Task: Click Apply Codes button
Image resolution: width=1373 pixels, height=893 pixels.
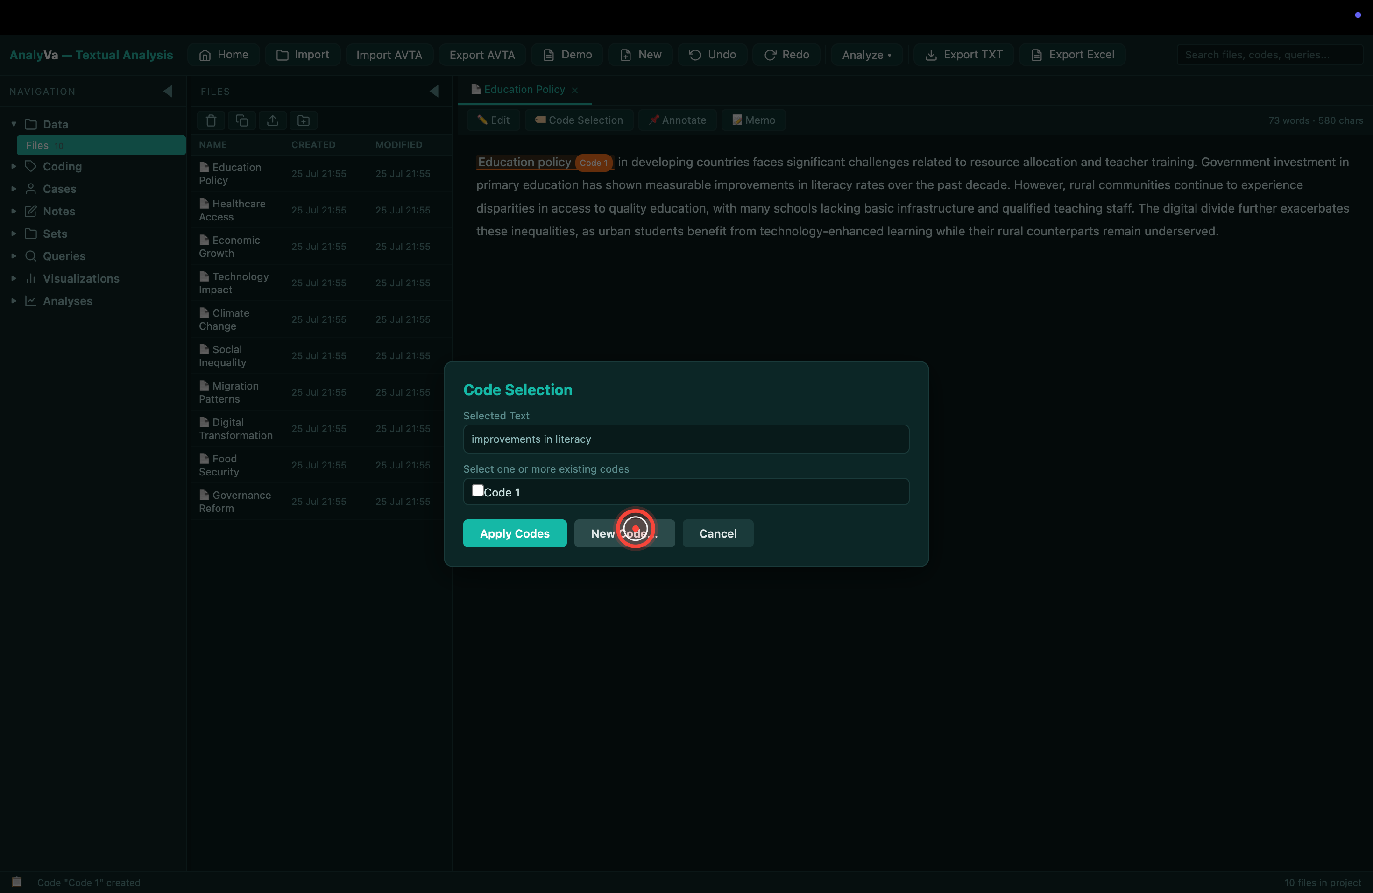Action: (515, 534)
